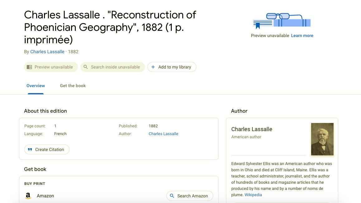Follow the Learn more link
Image resolution: width=361 pixels, height=203 pixels.
coord(302,35)
